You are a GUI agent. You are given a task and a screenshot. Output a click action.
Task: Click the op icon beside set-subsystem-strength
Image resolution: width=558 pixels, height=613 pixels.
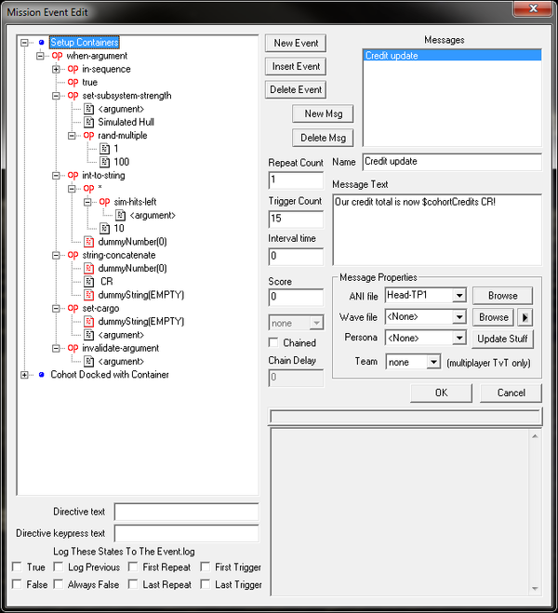click(73, 95)
